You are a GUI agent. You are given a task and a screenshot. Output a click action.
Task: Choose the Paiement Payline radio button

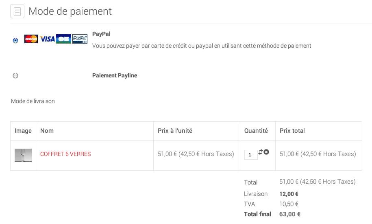15,75
